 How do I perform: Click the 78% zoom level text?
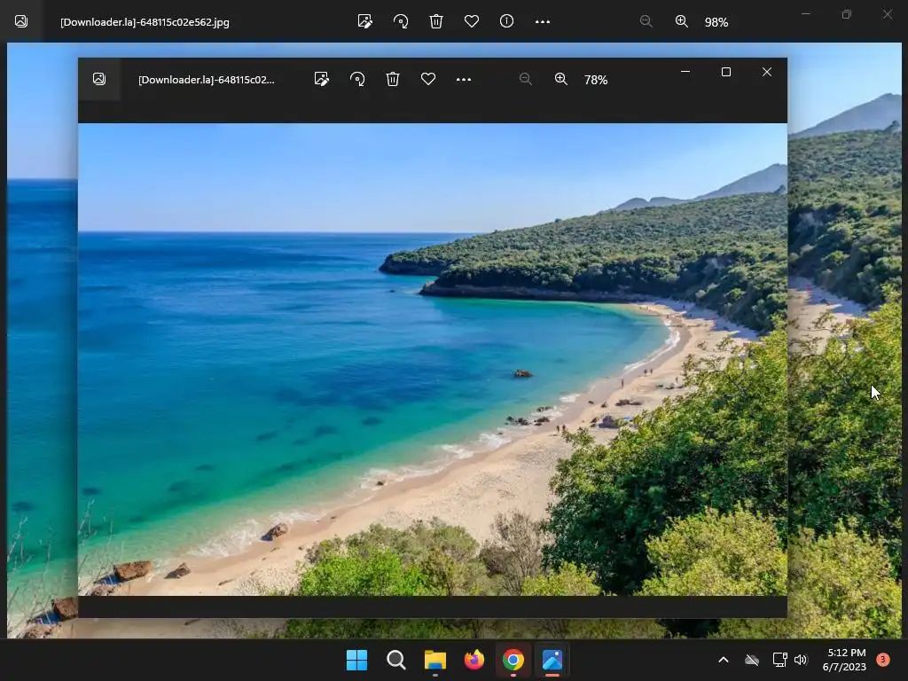[x=596, y=80]
